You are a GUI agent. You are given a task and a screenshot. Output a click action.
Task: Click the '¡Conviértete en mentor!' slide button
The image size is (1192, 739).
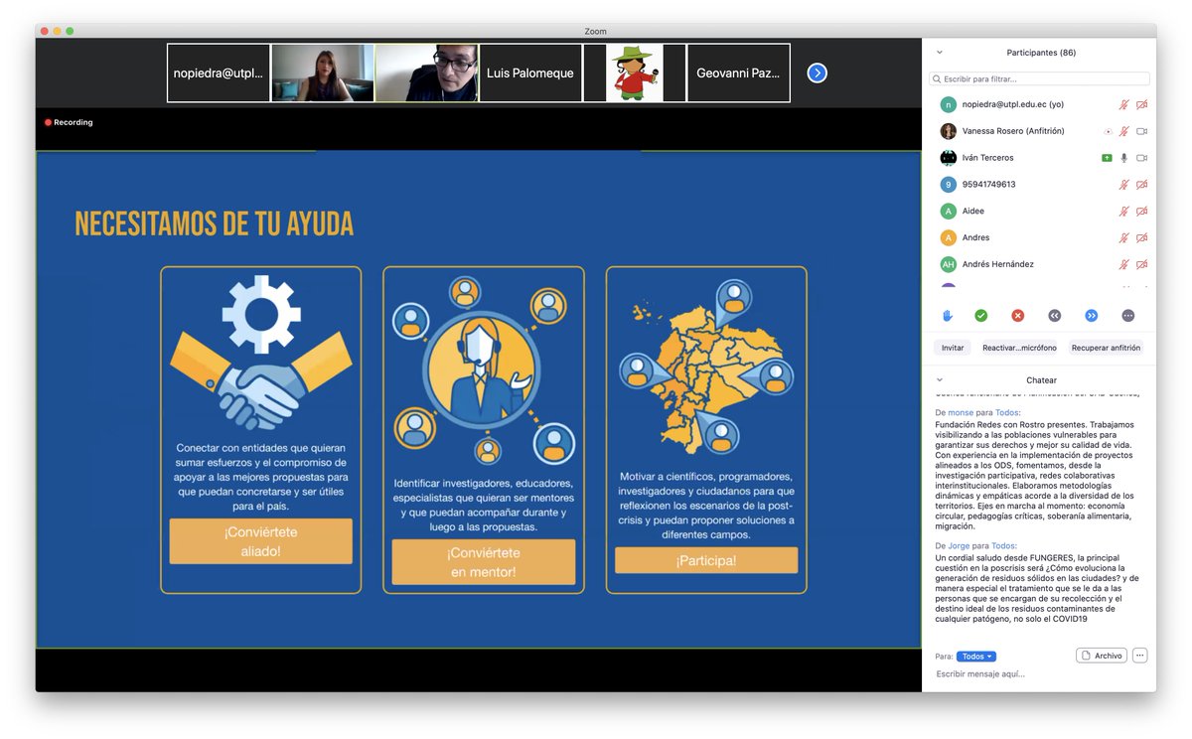point(483,562)
